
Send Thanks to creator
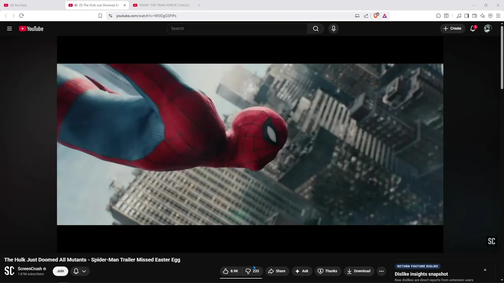328,271
